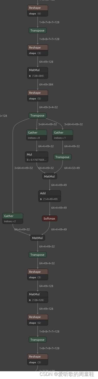This screenshot has height=379, width=98.
Task: Click the edge label 64×49×4×32
Action: [x=47, y=263]
